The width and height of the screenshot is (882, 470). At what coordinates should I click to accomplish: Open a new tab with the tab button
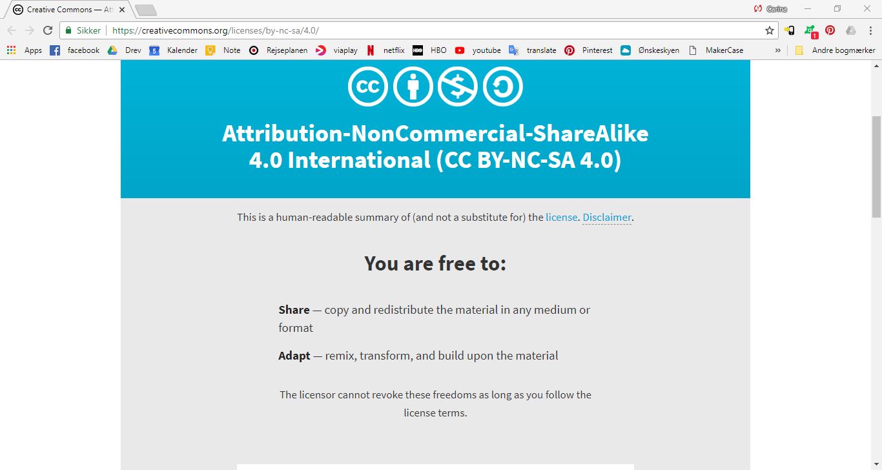tap(147, 10)
